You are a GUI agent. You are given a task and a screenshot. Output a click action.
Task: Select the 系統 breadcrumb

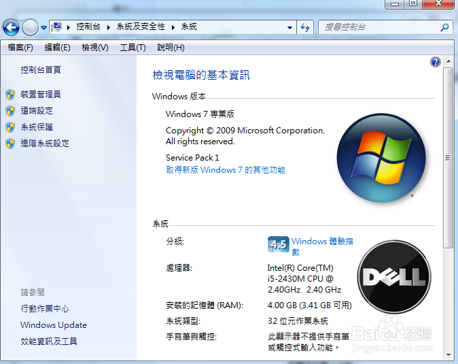coord(189,27)
